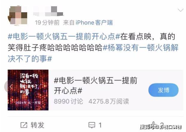View 4275.8万阅读 read count
This screenshot has height=132, width=186.
[109, 102]
